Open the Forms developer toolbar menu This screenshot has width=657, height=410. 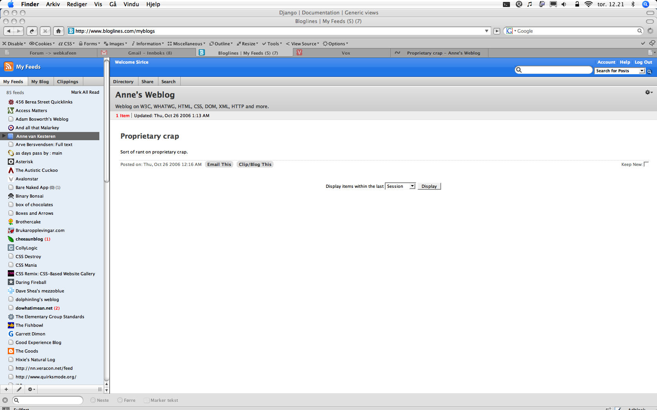click(90, 44)
